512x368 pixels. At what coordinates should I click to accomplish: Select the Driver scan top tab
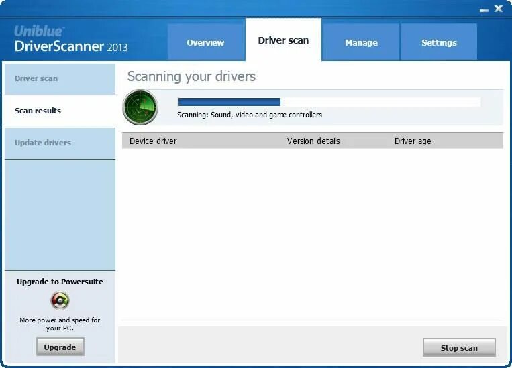(283, 40)
